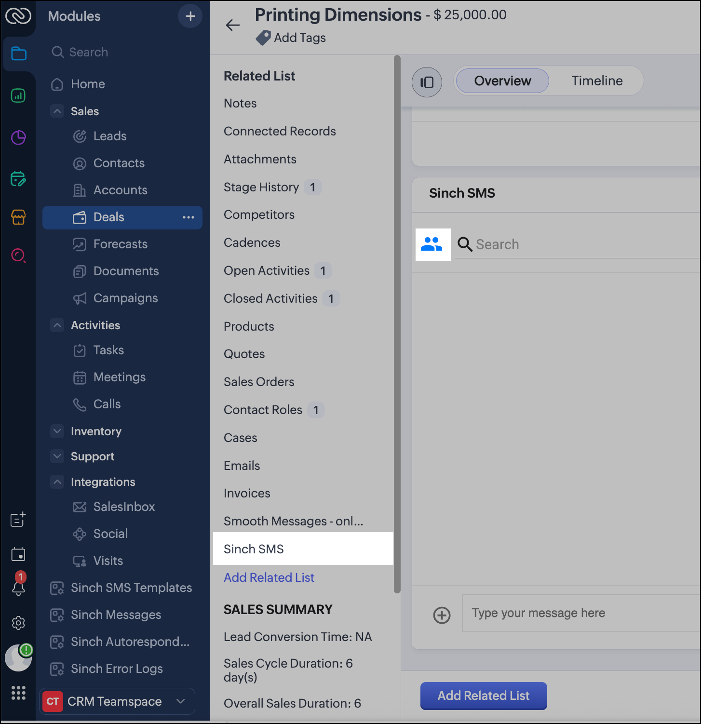This screenshot has width=701, height=724.
Task: Open the quick create note icon
Action: pyautogui.click(x=18, y=519)
